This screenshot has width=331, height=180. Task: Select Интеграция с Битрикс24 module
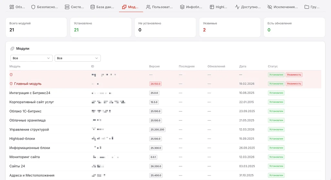coord(30,93)
